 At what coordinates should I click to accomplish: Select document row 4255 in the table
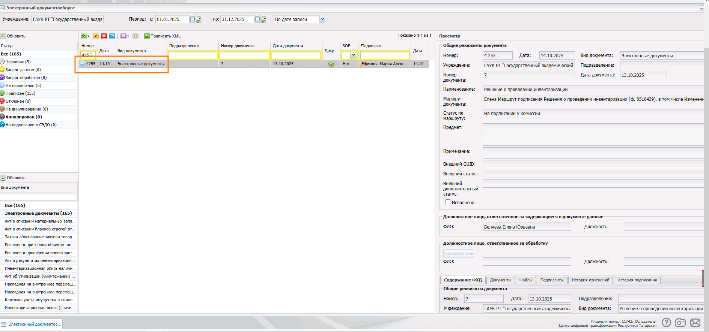pyautogui.click(x=141, y=64)
